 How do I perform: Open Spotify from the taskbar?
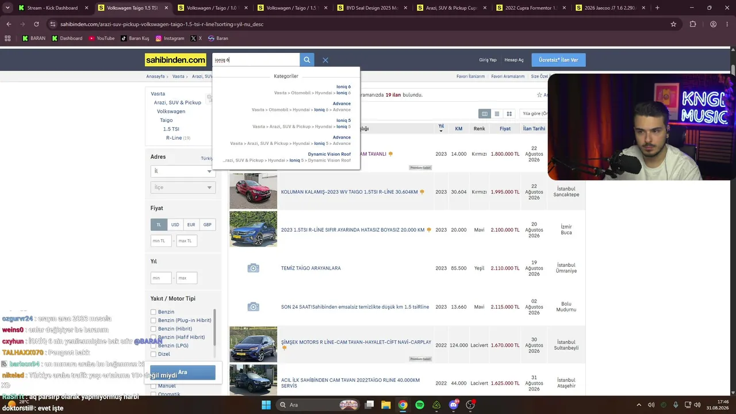(x=420, y=405)
